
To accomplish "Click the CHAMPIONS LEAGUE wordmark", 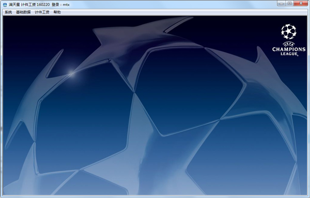I will [x=289, y=51].
